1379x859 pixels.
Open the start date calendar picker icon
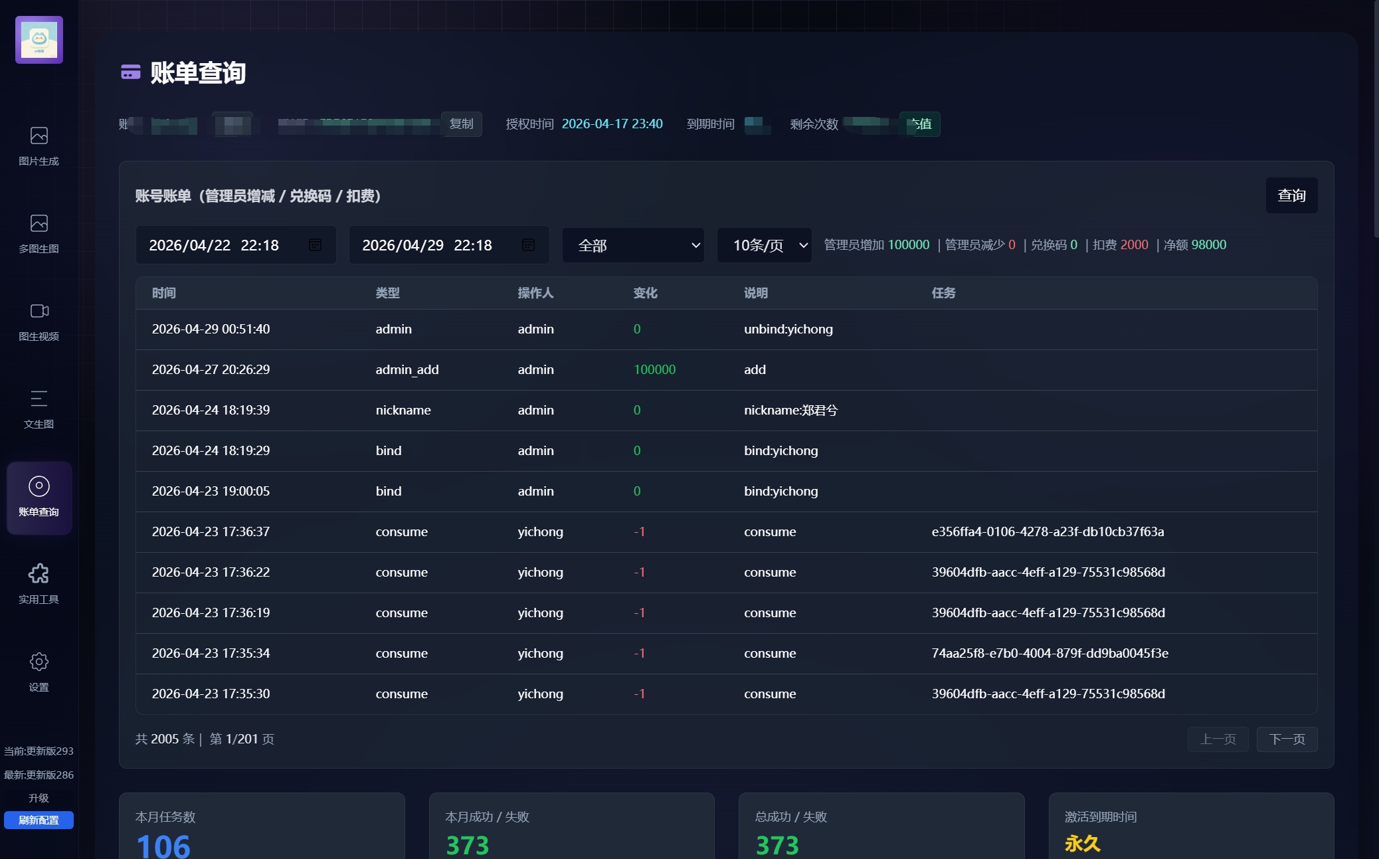pyautogui.click(x=316, y=245)
